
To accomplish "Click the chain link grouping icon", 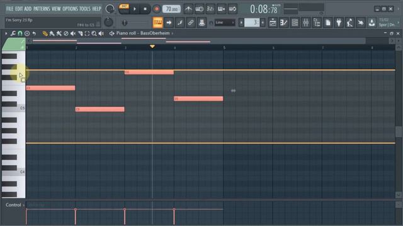I will point(191,23).
